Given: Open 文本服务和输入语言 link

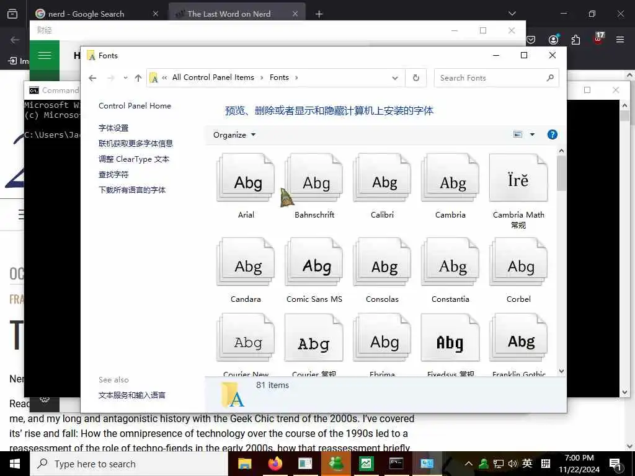Looking at the screenshot, I should tap(132, 395).
